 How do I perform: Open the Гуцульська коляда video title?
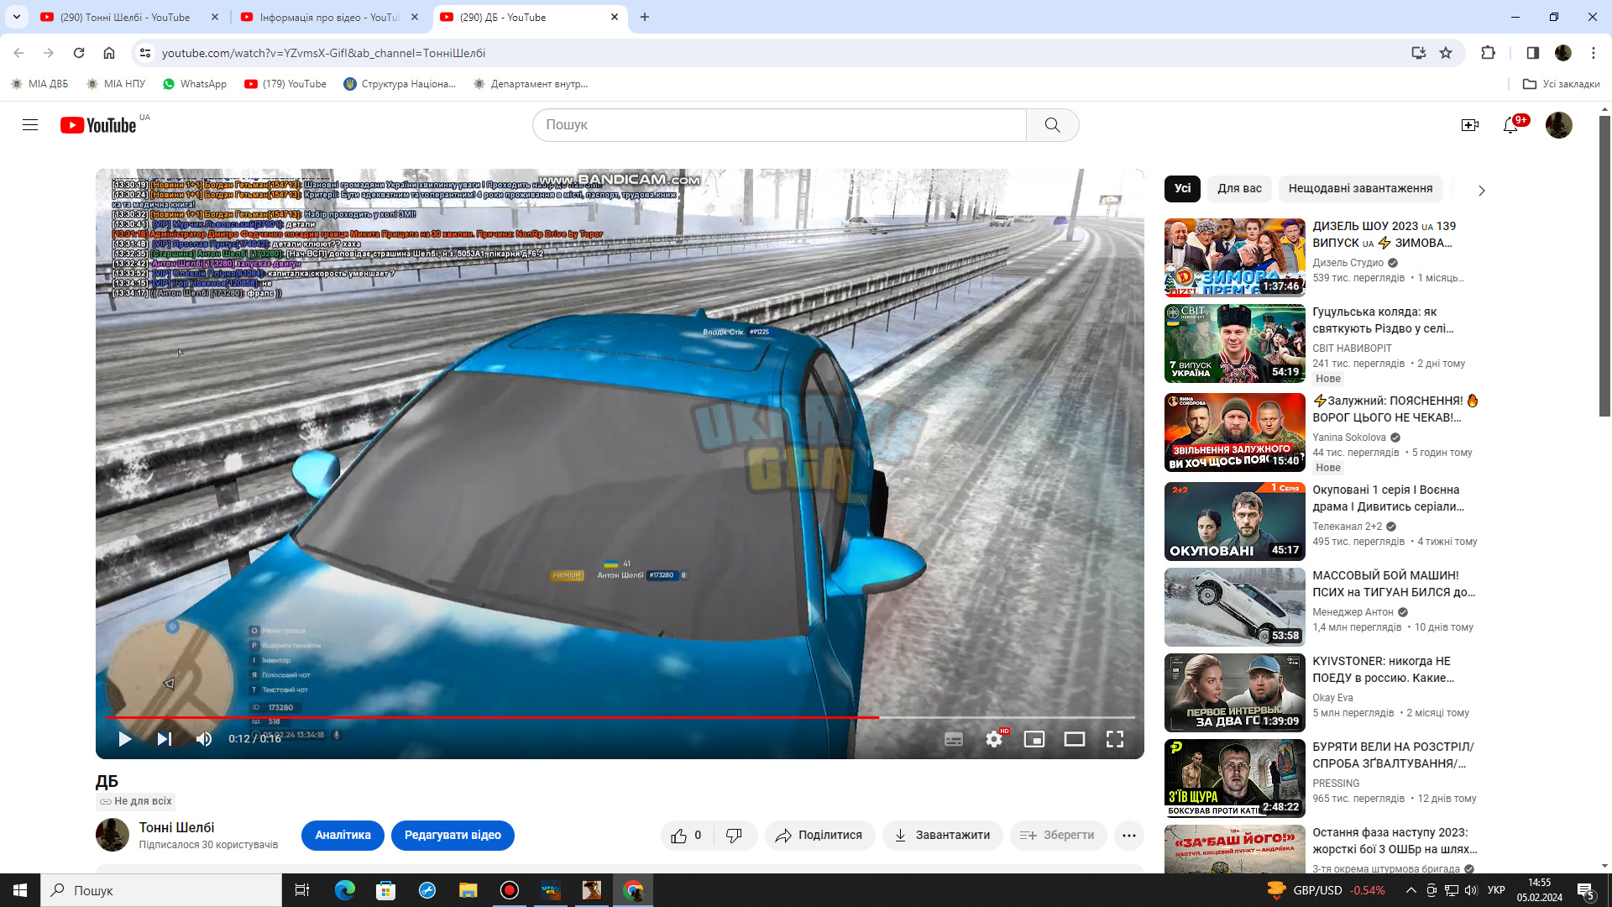1383,321
